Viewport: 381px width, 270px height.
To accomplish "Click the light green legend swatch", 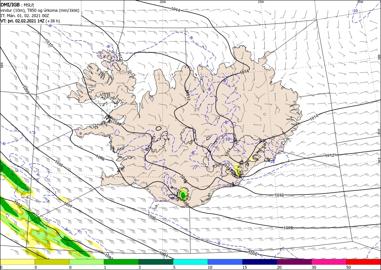I will coord(86,262).
